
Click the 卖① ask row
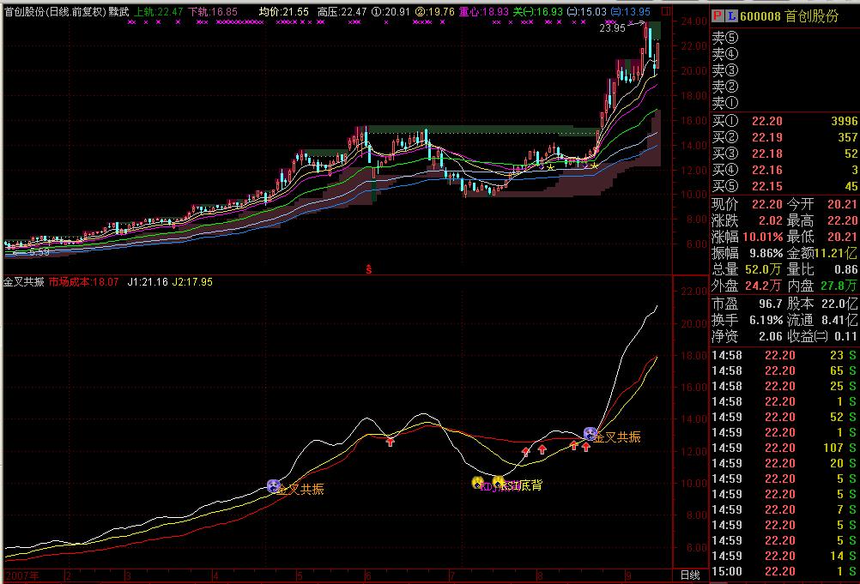click(784, 102)
